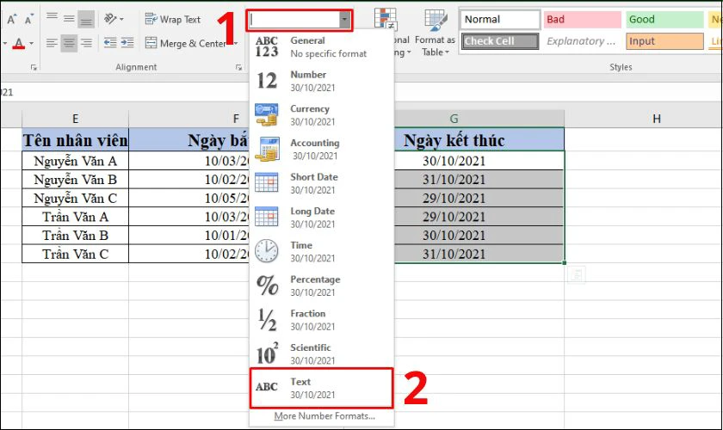This screenshot has width=723, height=430.
Task: Click Merge & Center
Action: coord(186,43)
